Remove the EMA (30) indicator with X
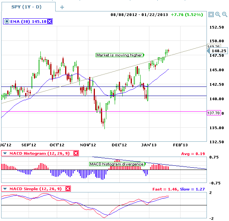 [50, 21]
